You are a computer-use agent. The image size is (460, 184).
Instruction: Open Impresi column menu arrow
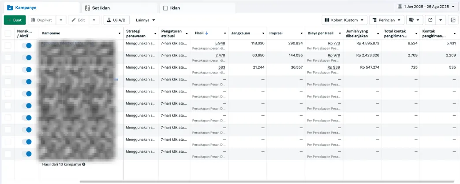tap(302, 33)
